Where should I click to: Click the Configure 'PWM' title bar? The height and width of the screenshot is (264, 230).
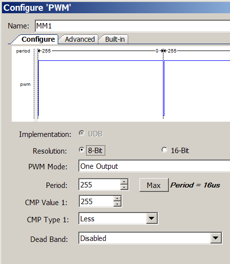tap(116, 7)
